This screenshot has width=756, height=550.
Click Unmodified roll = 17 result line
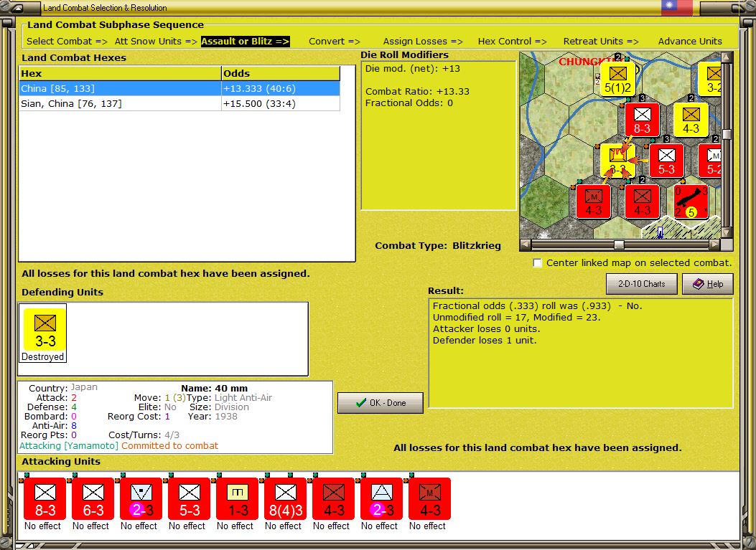tap(516, 318)
